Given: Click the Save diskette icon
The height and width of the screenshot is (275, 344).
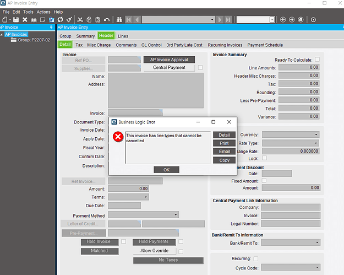Looking at the screenshot, I should click(x=16, y=19).
